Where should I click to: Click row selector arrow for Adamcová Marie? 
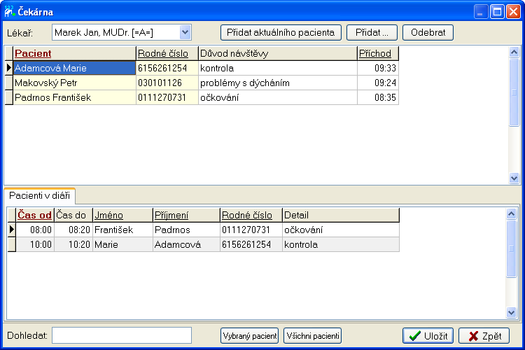tap(9, 69)
